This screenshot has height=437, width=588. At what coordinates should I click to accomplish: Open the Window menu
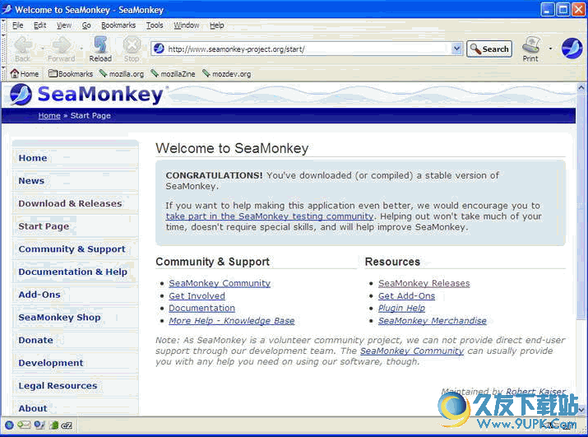tap(187, 26)
